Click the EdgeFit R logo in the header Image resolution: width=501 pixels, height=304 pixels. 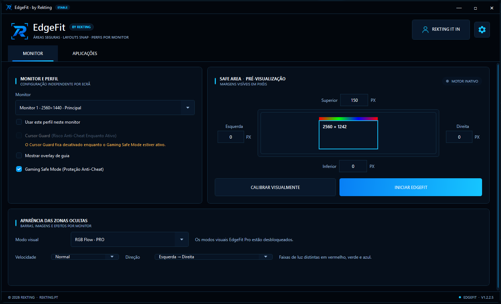coord(20,31)
